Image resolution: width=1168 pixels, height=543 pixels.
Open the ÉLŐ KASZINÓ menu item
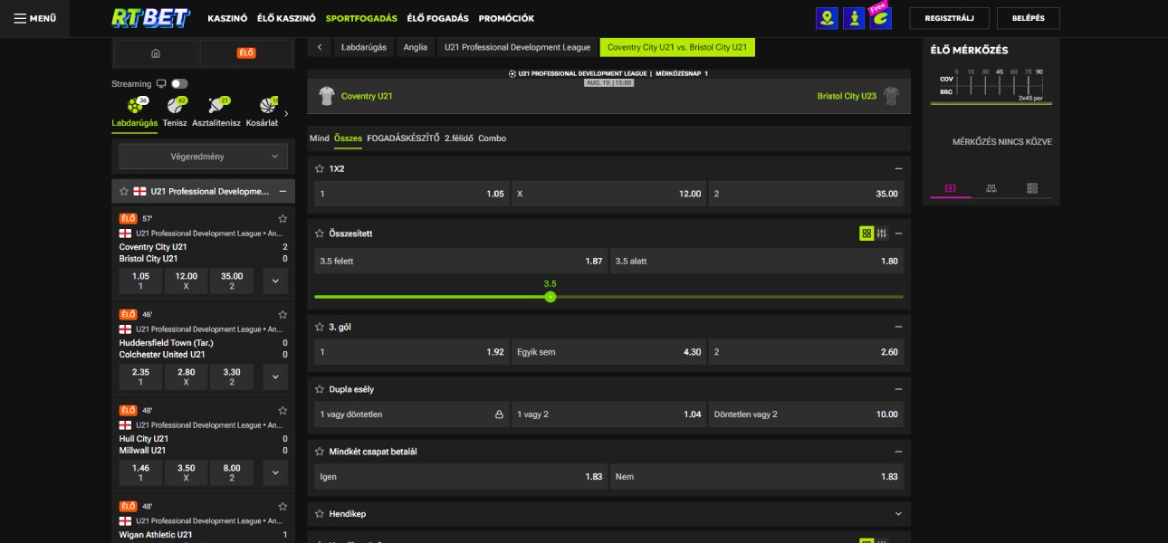286,18
